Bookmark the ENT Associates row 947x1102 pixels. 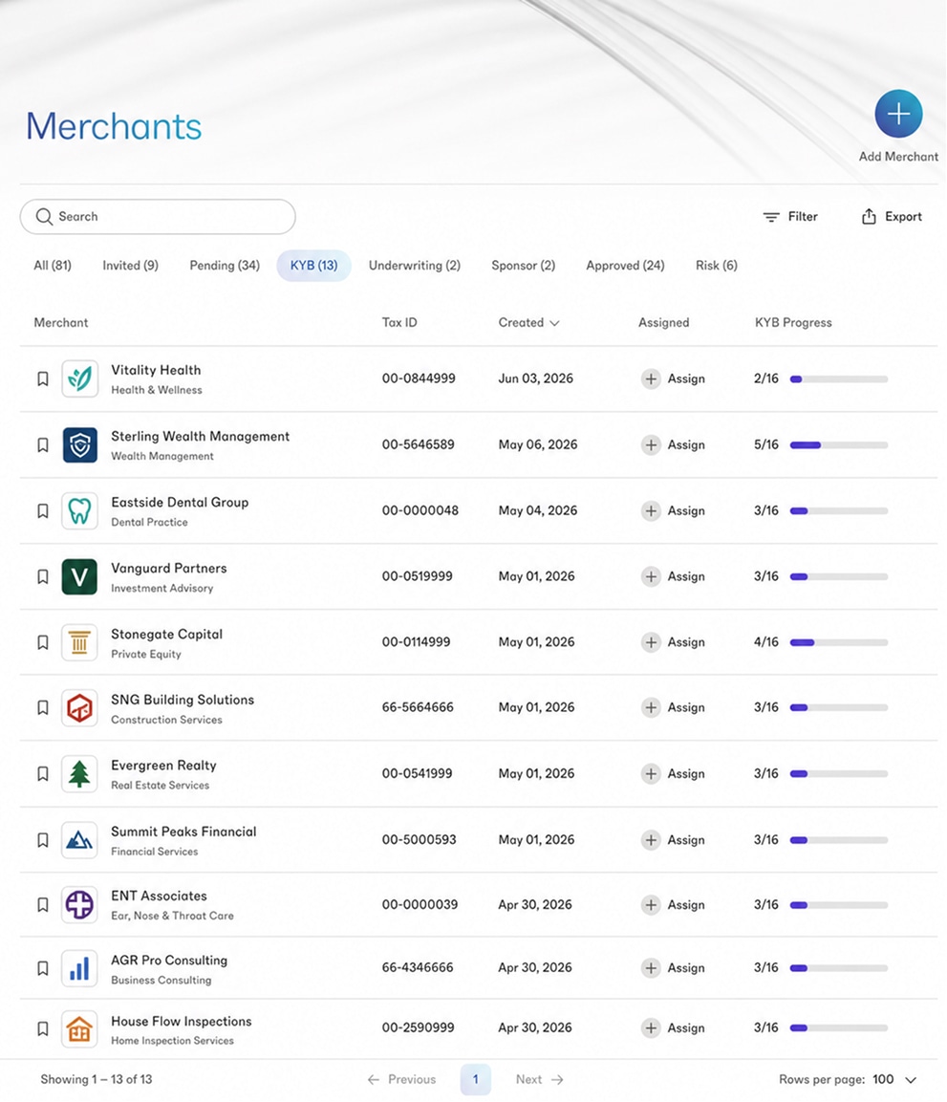(x=43, y=904)
